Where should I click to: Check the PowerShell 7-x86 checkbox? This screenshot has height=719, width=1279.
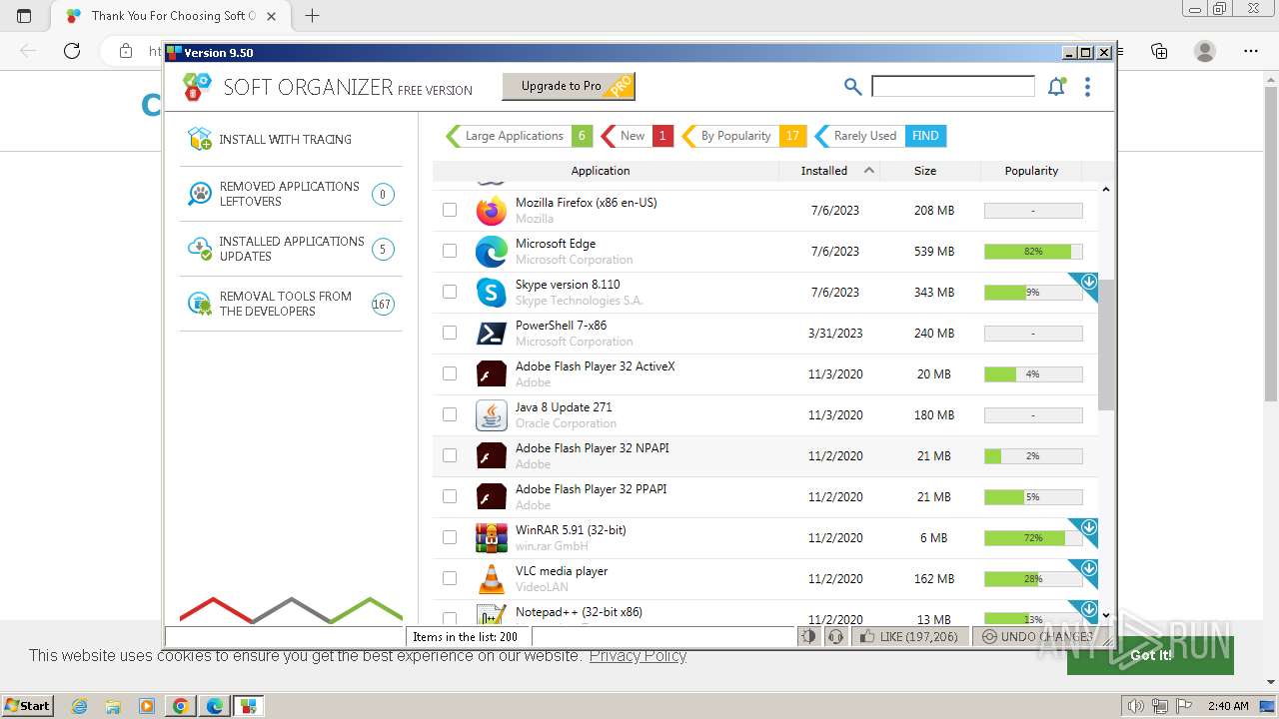[x=450, y=333]
